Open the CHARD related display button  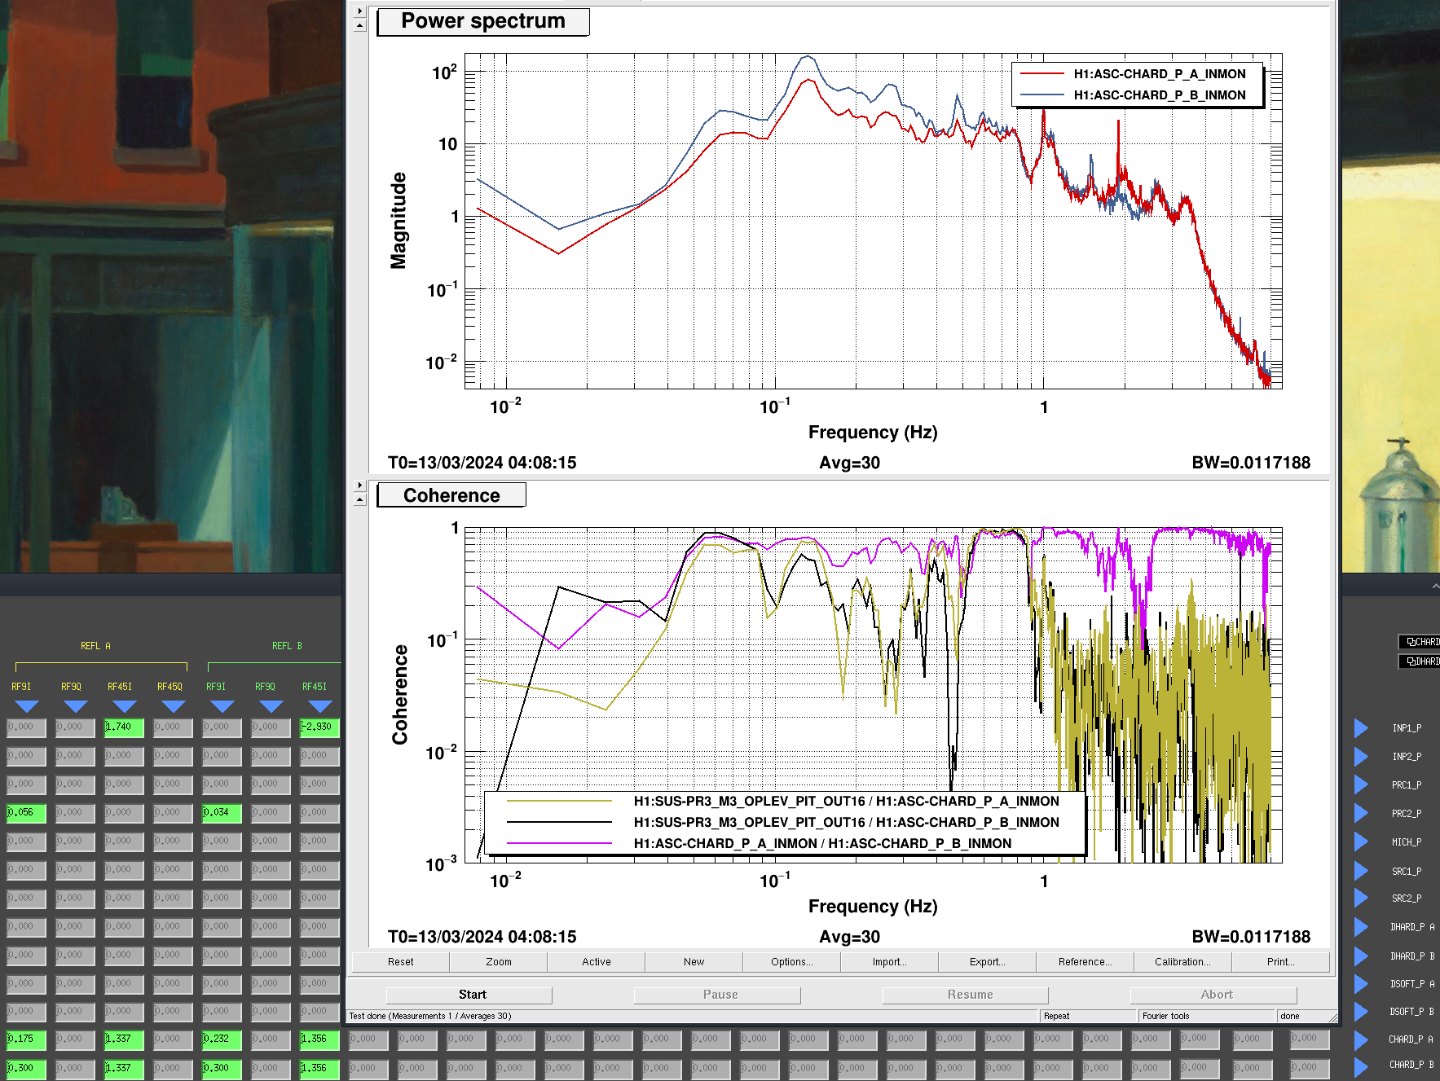1420,642
